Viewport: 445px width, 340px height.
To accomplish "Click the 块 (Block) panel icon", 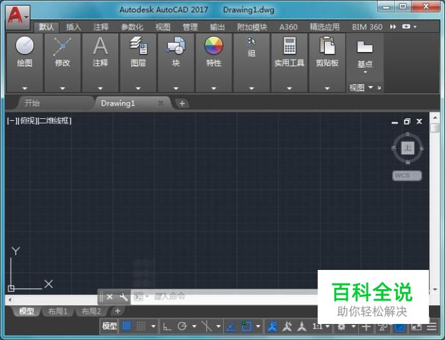I will coord(176,46).
